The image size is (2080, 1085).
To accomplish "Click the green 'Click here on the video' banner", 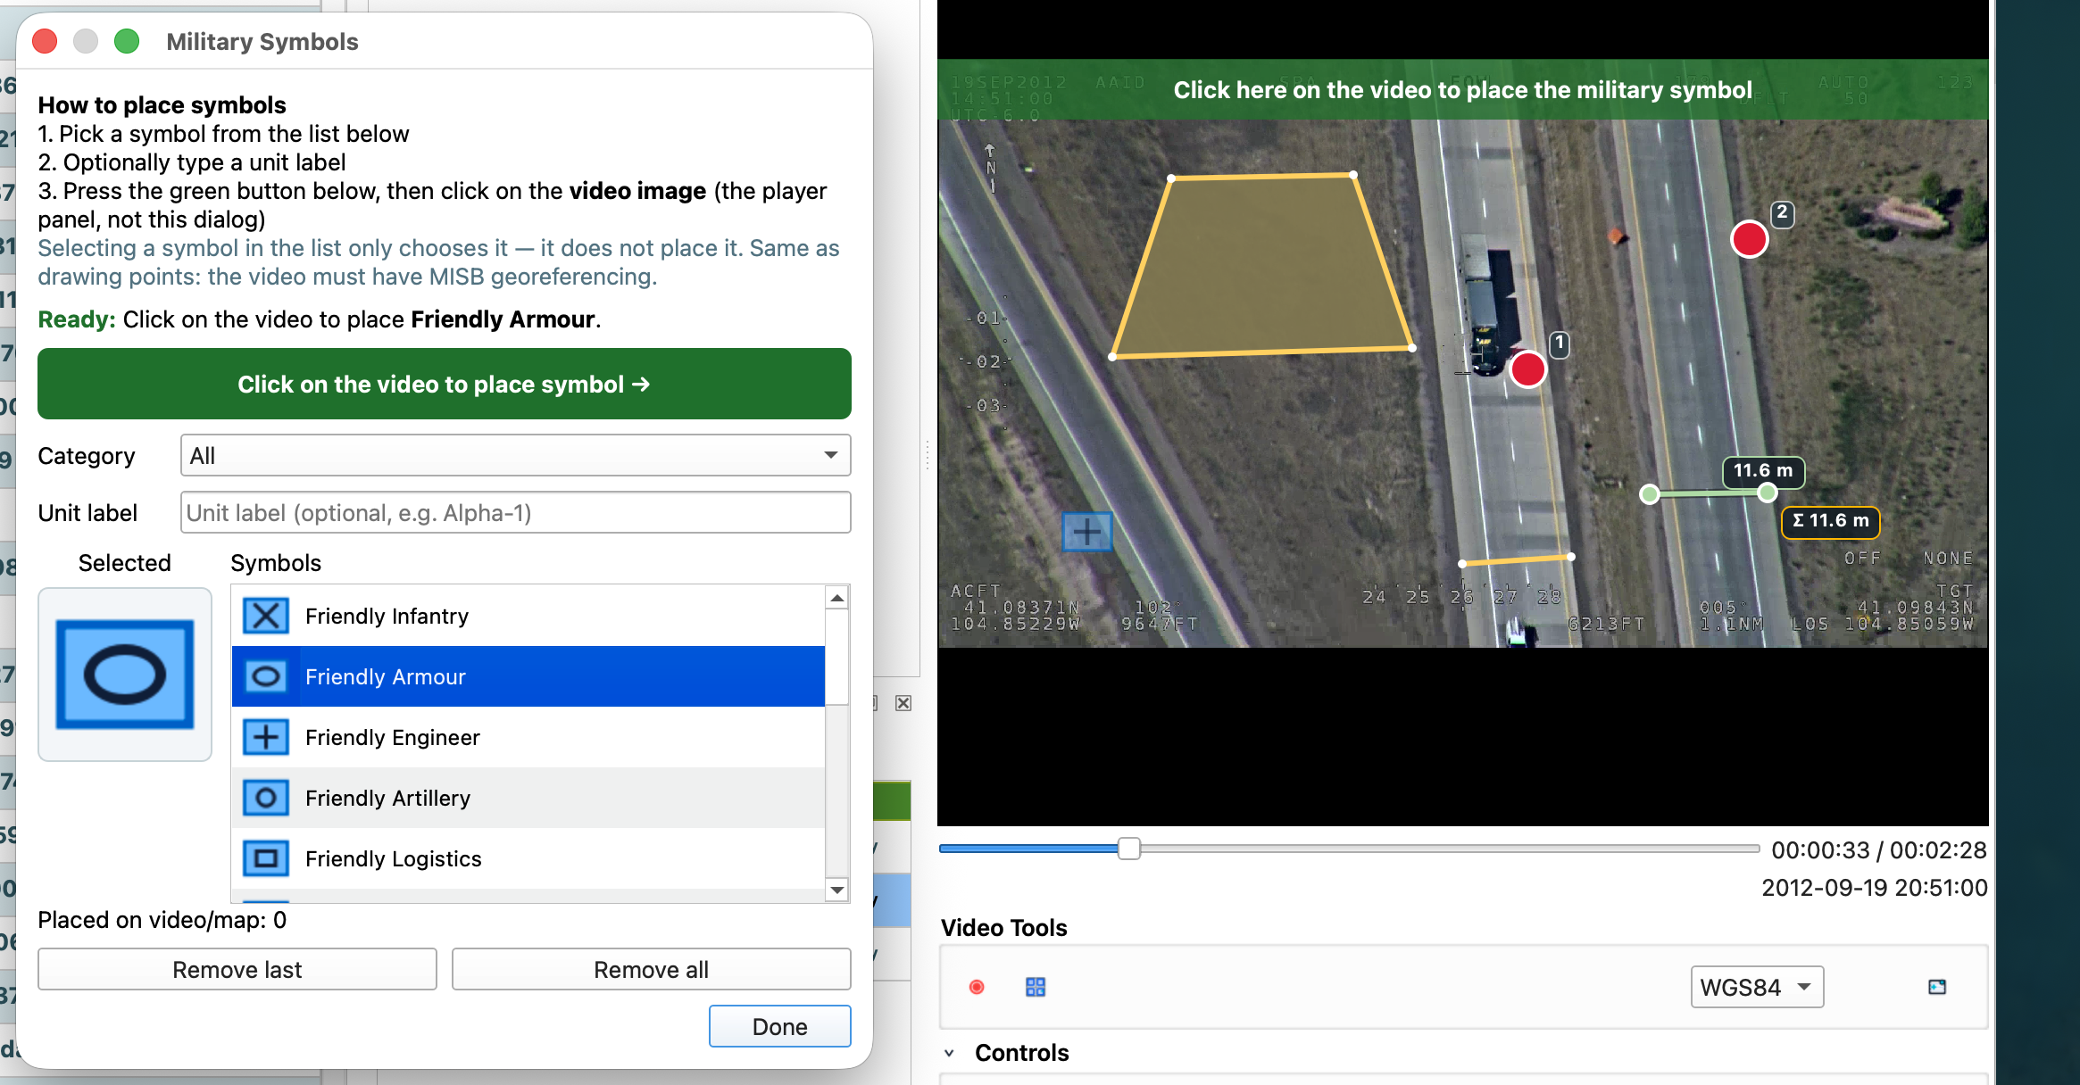I will [1462, 89].
